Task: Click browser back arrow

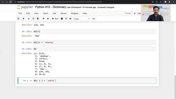Action: pyautogui.click(x=3, y=2)
